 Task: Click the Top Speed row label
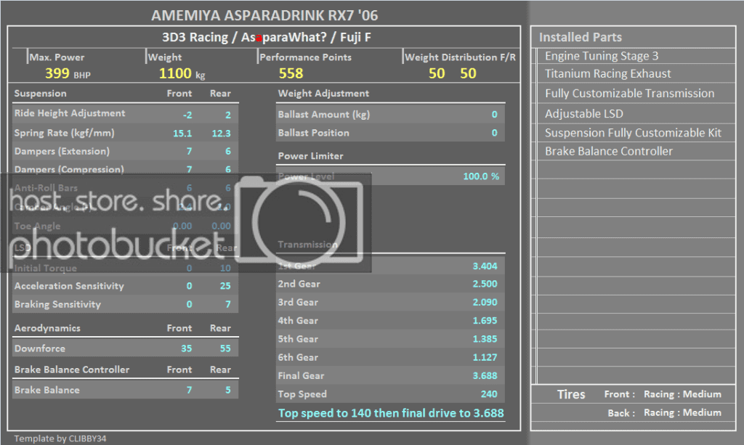pyautogui.click(x=302, y=393)
